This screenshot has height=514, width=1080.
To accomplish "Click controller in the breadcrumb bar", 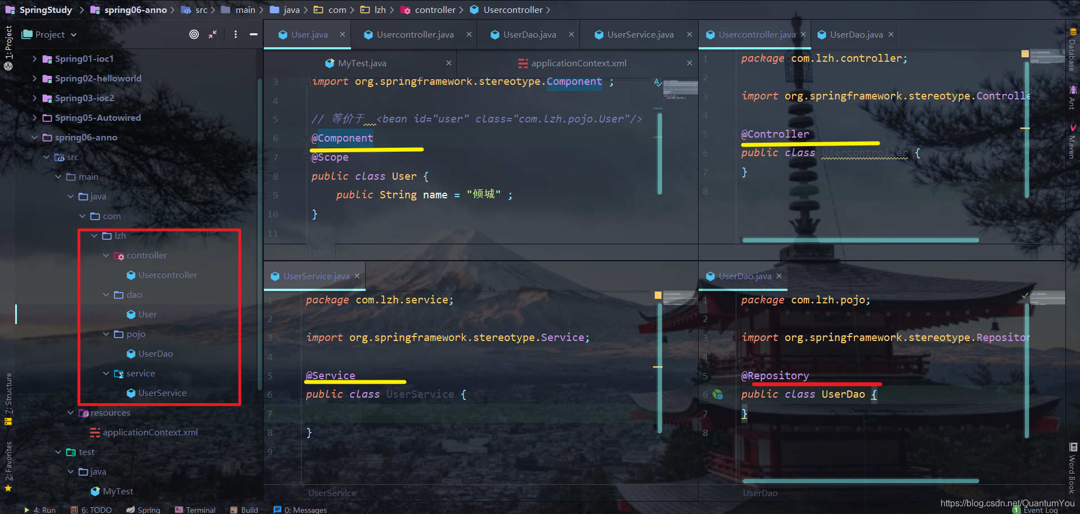I will (x=428, y=10).
